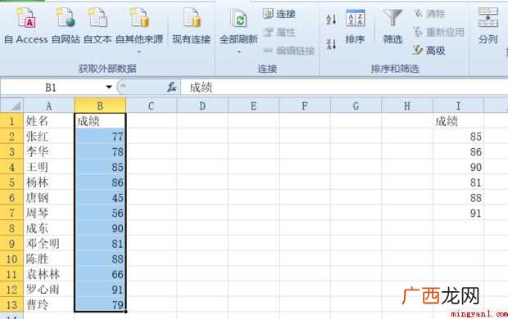Image resolution: width=508 pixels, height=319 pixels.
Task: Click score 56 in column B
Action: (100, 213)
